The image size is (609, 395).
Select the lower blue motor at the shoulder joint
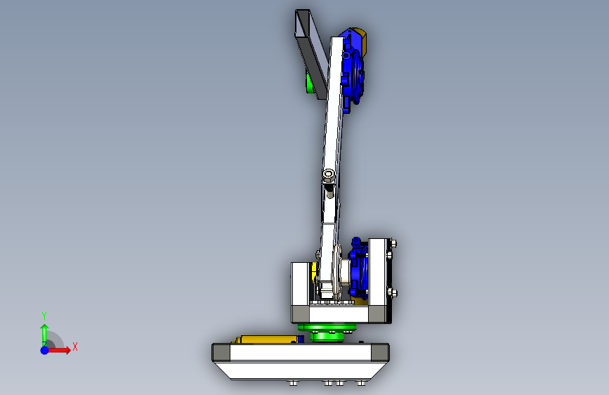[358, 268]
